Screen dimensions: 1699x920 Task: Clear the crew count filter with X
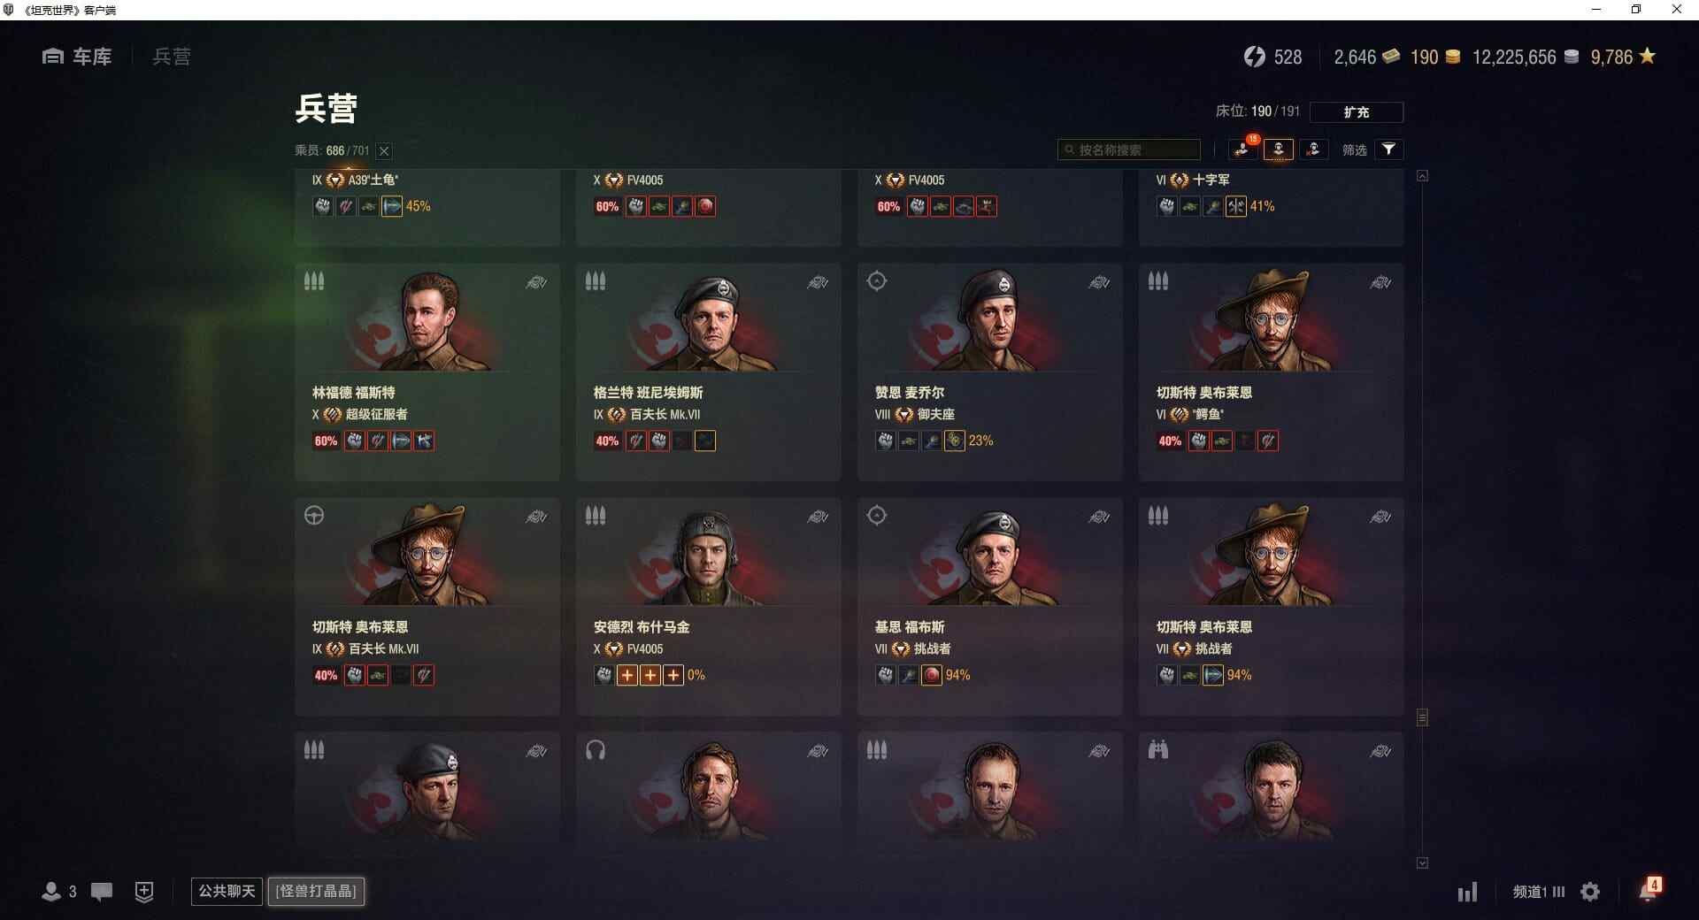[x=384, y=151]
